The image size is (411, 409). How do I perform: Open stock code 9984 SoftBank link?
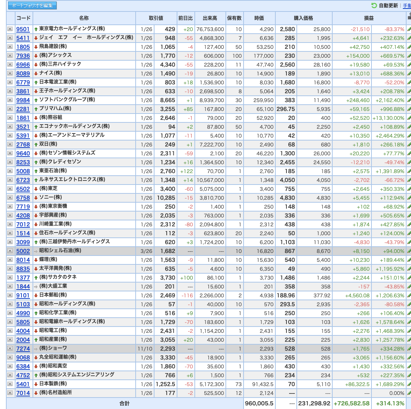tap(23, 100)
